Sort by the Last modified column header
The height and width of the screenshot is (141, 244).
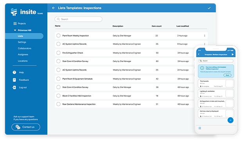click(183, 26)
